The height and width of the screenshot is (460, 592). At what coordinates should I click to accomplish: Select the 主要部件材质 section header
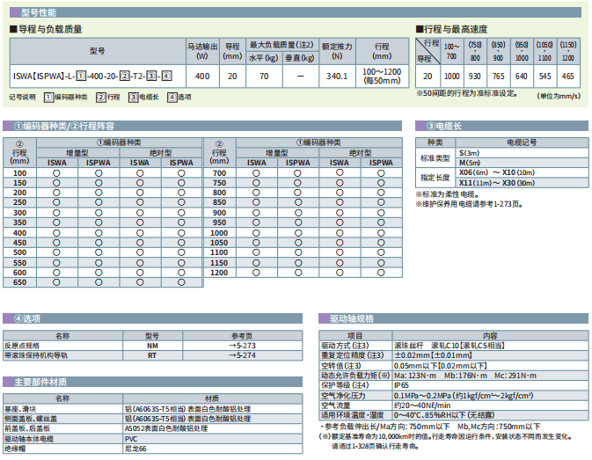point(152,382)
